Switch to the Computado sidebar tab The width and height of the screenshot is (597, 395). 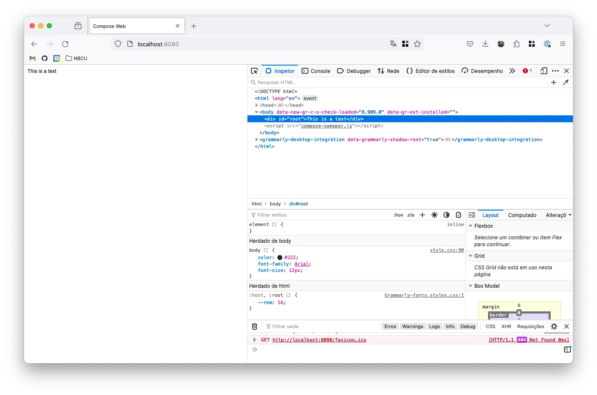coord(522,215)
